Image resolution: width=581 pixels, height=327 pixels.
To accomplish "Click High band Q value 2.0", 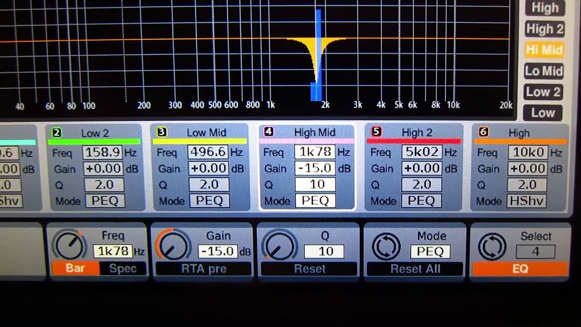I will pyautogui.click(x=527, y=184).
